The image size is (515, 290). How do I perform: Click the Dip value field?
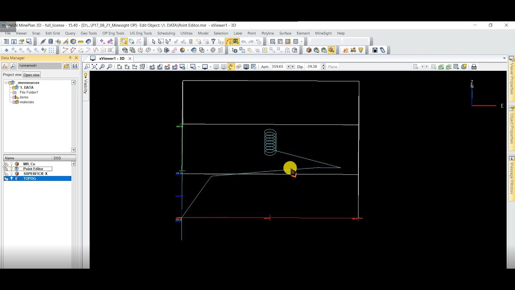coord(312,66)
